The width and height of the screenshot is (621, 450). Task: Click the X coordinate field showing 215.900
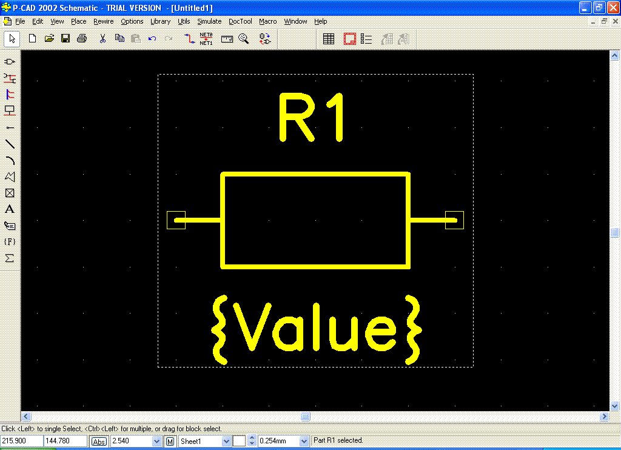click(21, 441)
